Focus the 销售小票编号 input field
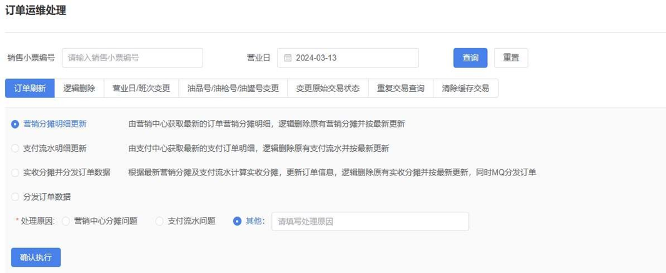The width and height of the screenshot is (666, 273). click(133, 58)
